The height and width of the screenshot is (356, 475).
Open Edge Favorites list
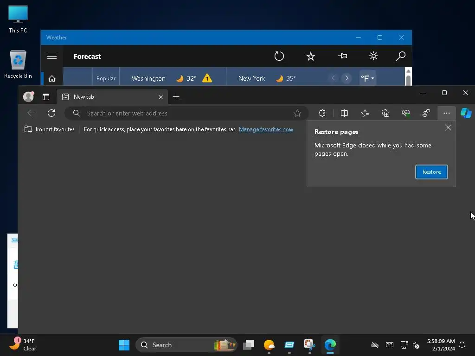pos(365,113)
